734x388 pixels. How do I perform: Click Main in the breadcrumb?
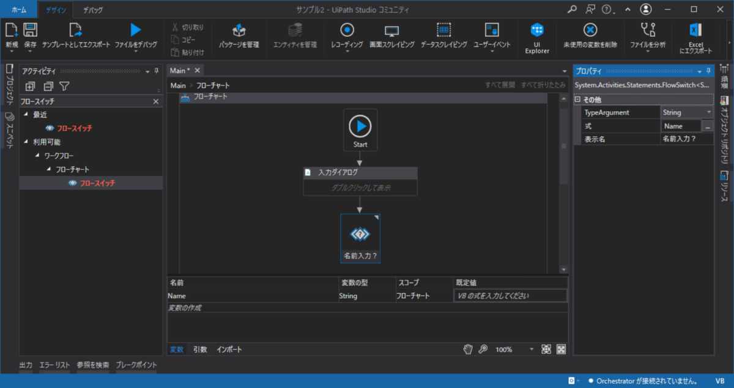(178, 86)
